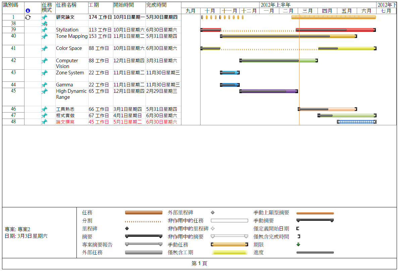Click the blue info indicator header icon

coord(28,11)
